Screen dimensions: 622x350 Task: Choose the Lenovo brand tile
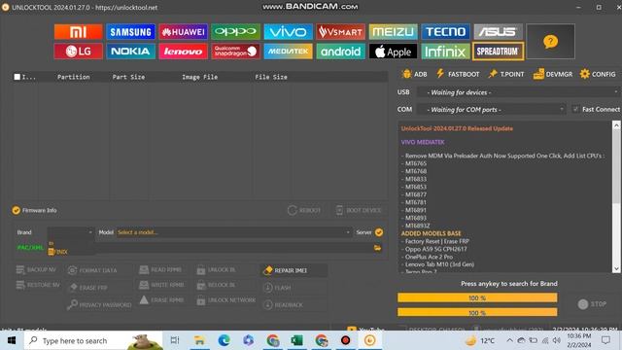183,52
